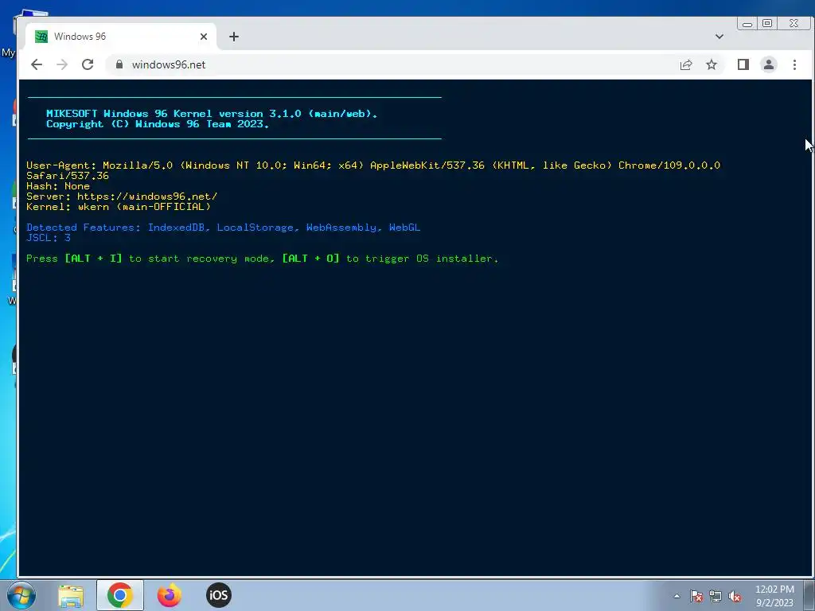
Task: Click the '[ALT + I]' recovery mode text
Action: [x=94, y=259]
